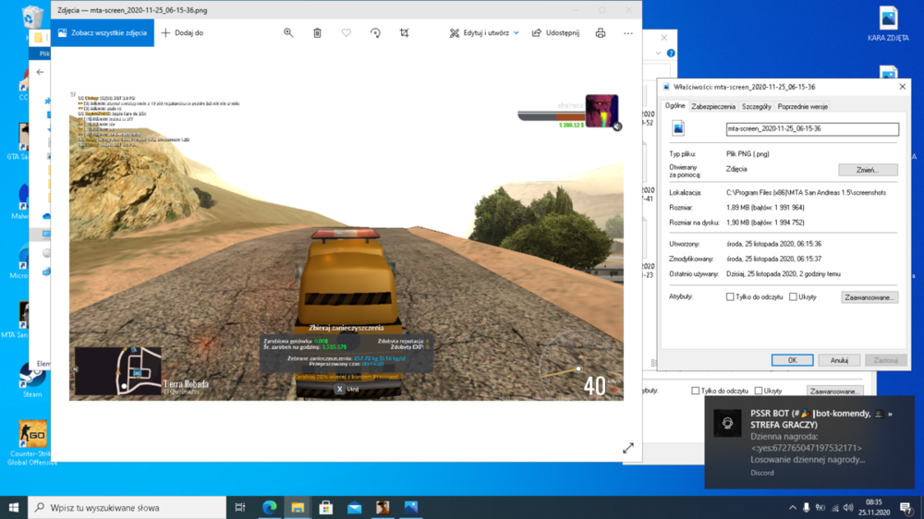Add photo to favorites with heart icon
924x519 pixels.
(x=346, y=33)
